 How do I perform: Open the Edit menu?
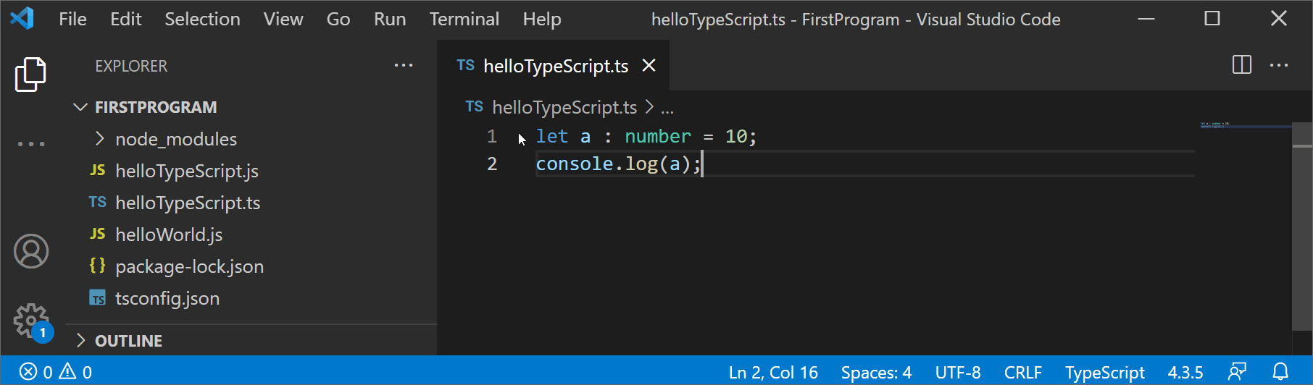[x=125, y=19]
